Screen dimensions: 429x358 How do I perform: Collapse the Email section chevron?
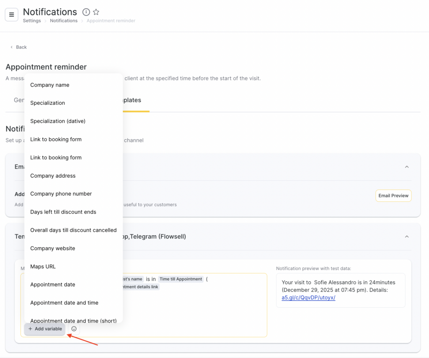pyautogui.click(x=406, y=167)
